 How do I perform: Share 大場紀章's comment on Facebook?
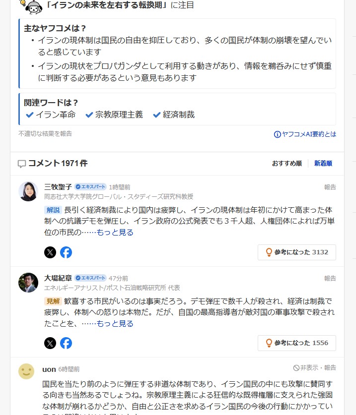(x=66, y=343)
